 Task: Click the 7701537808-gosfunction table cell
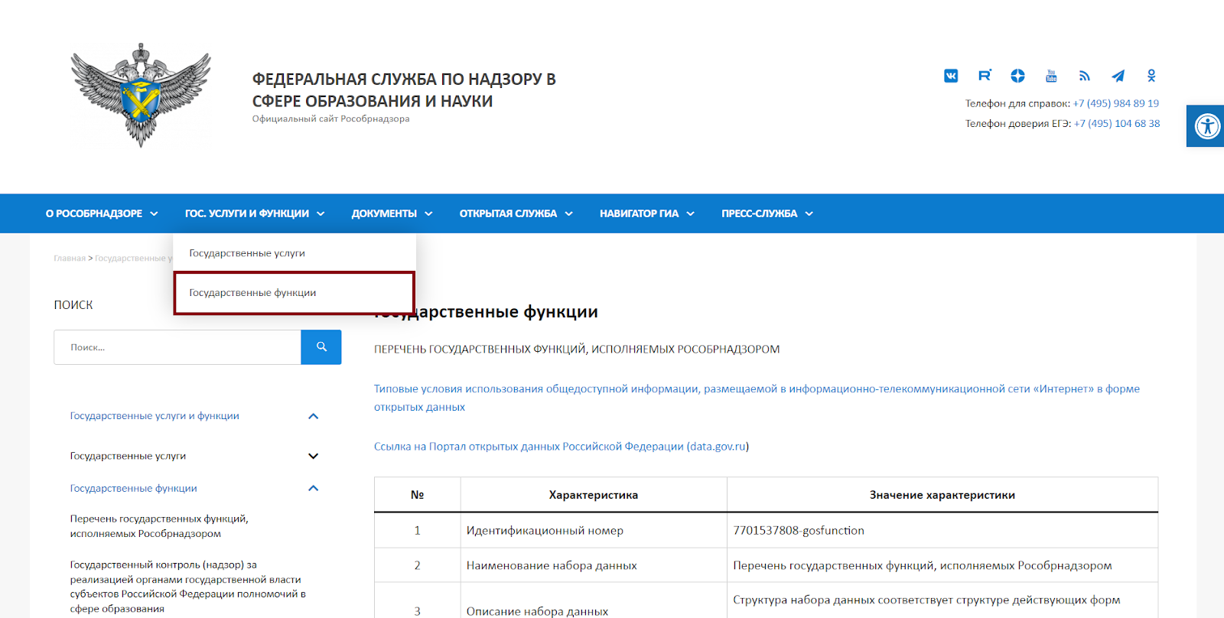pos(942,530)
